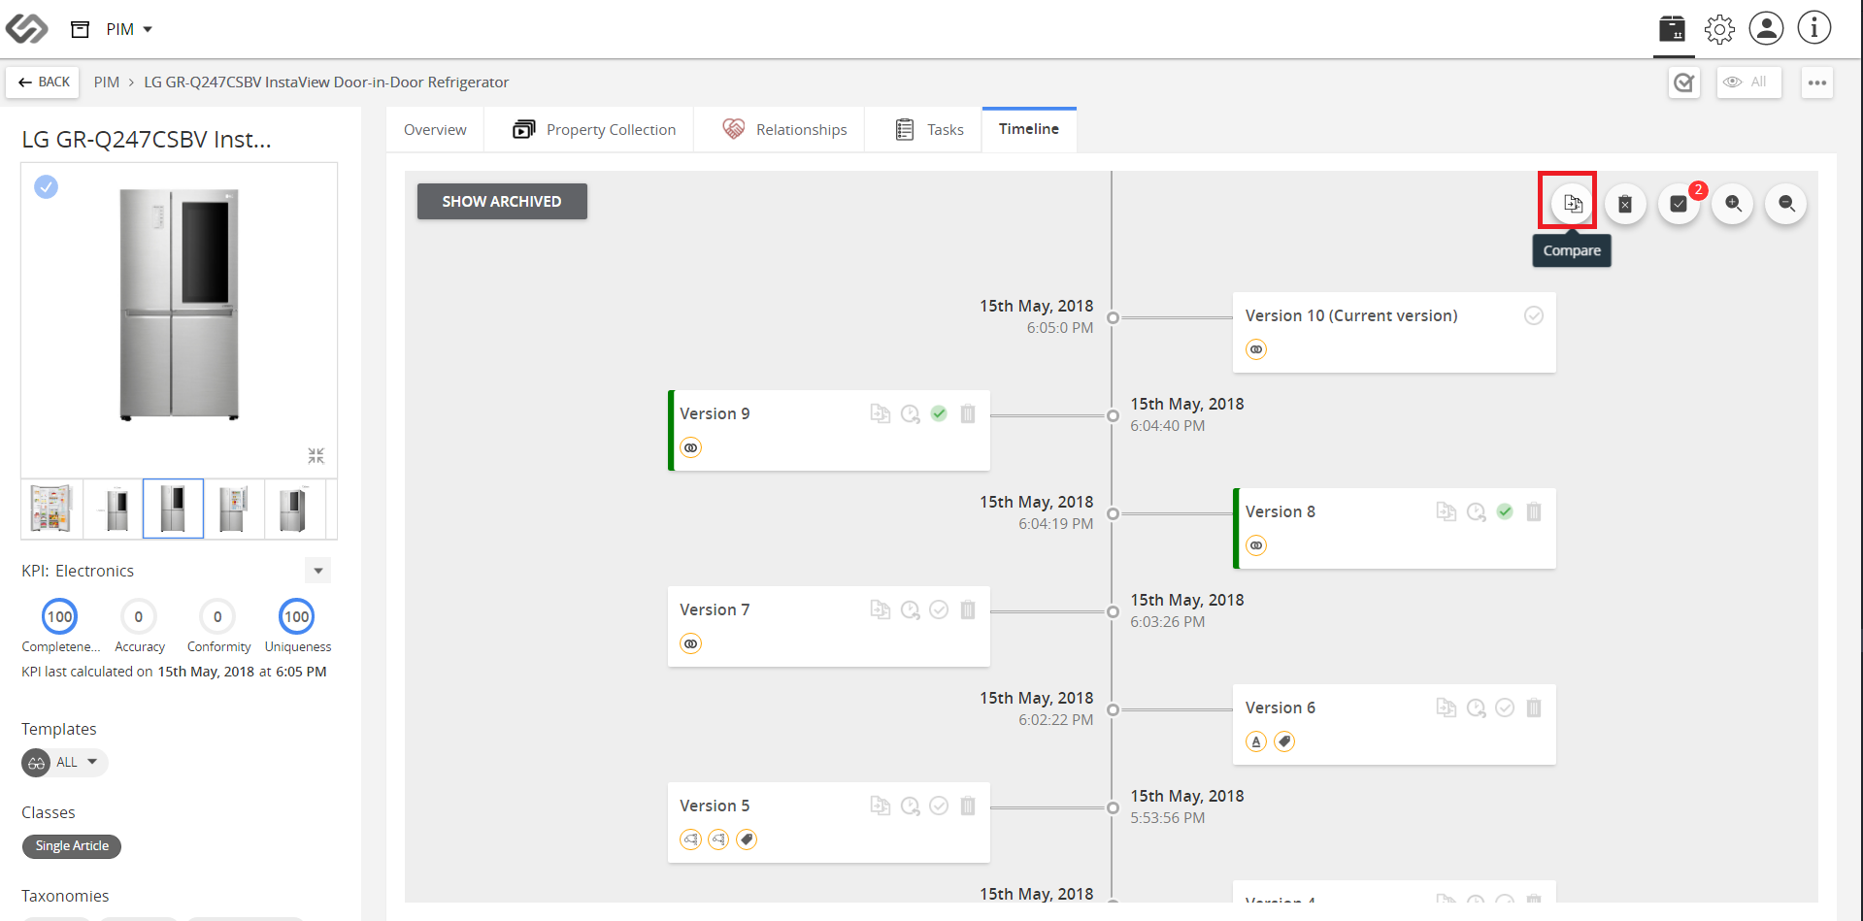Switch to the Overview tab
Screen dimensions: 1863x921
tap(435, 130)
